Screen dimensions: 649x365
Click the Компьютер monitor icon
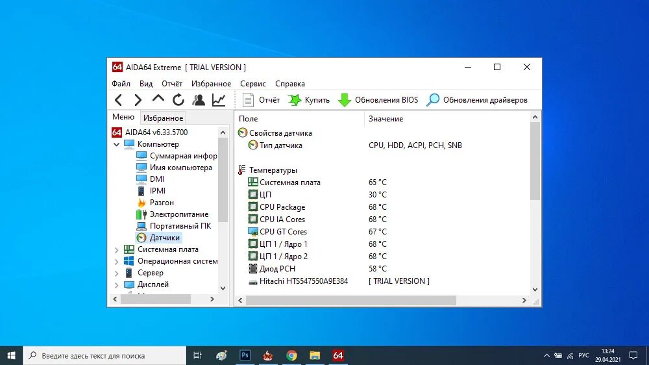click(x=129, y=144)
